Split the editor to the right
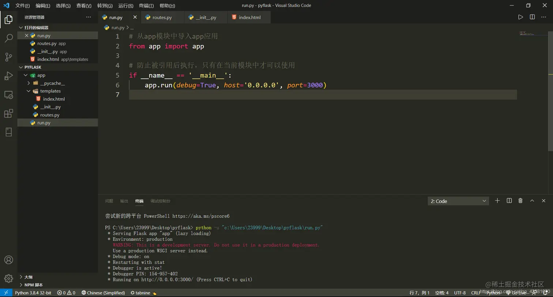Image resolution: width=553 pixels, height=297 pixels. click(532, 17)
